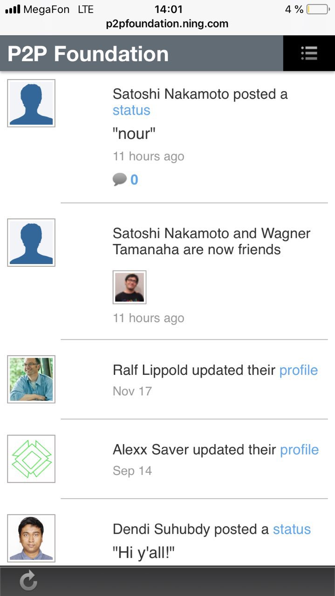Tap Ralf Lippold's profile picture

pyautogui.click(x=31, y=379)
